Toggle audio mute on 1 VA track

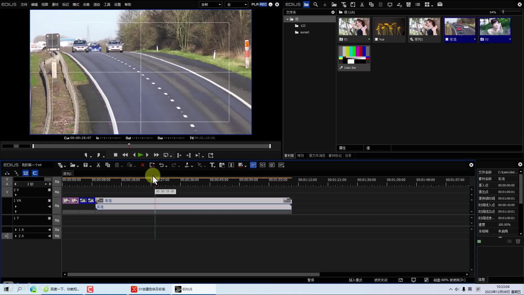tap(49, 206)
